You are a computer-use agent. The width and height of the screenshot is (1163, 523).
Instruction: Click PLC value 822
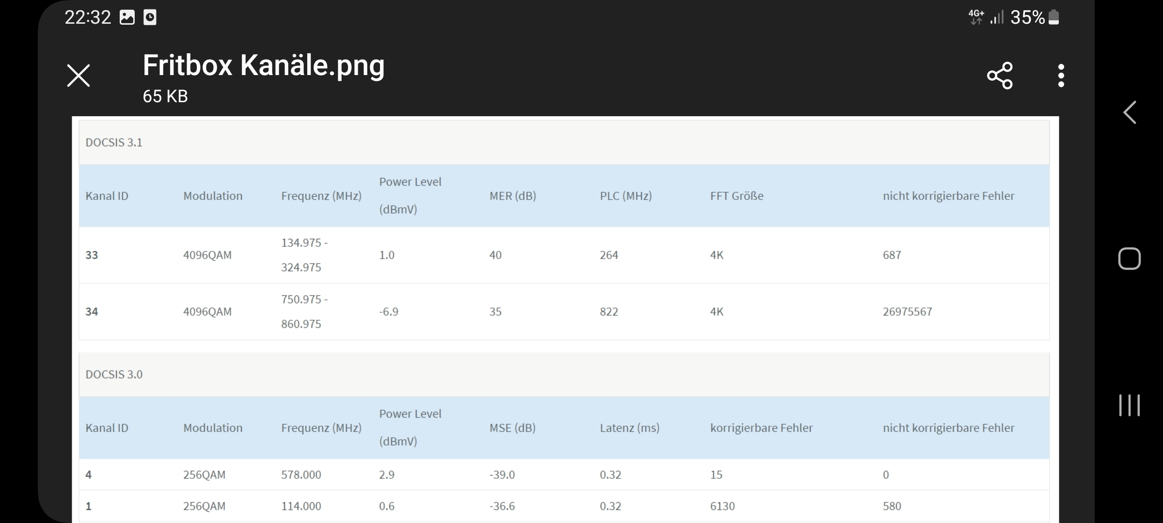[x=609, y=312]
